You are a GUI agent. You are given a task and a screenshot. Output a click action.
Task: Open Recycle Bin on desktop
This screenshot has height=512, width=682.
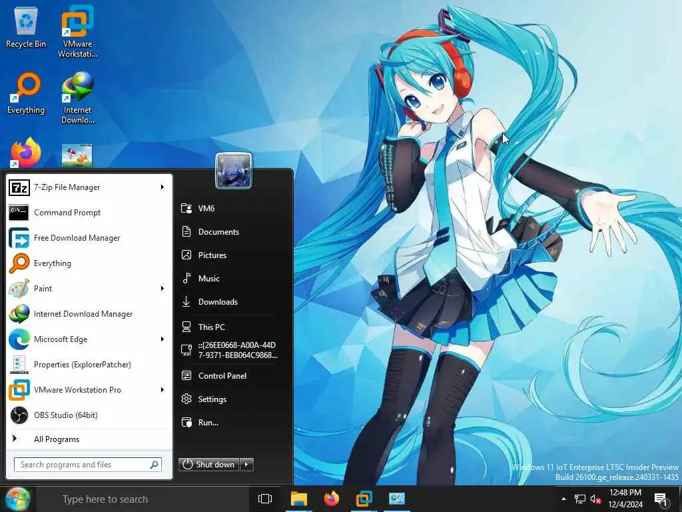[26, 27]
